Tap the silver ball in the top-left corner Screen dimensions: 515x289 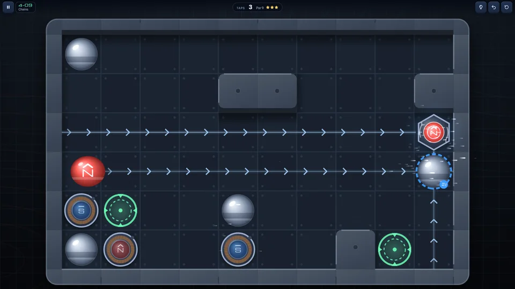pyautogui.click(x=82, y=54)
